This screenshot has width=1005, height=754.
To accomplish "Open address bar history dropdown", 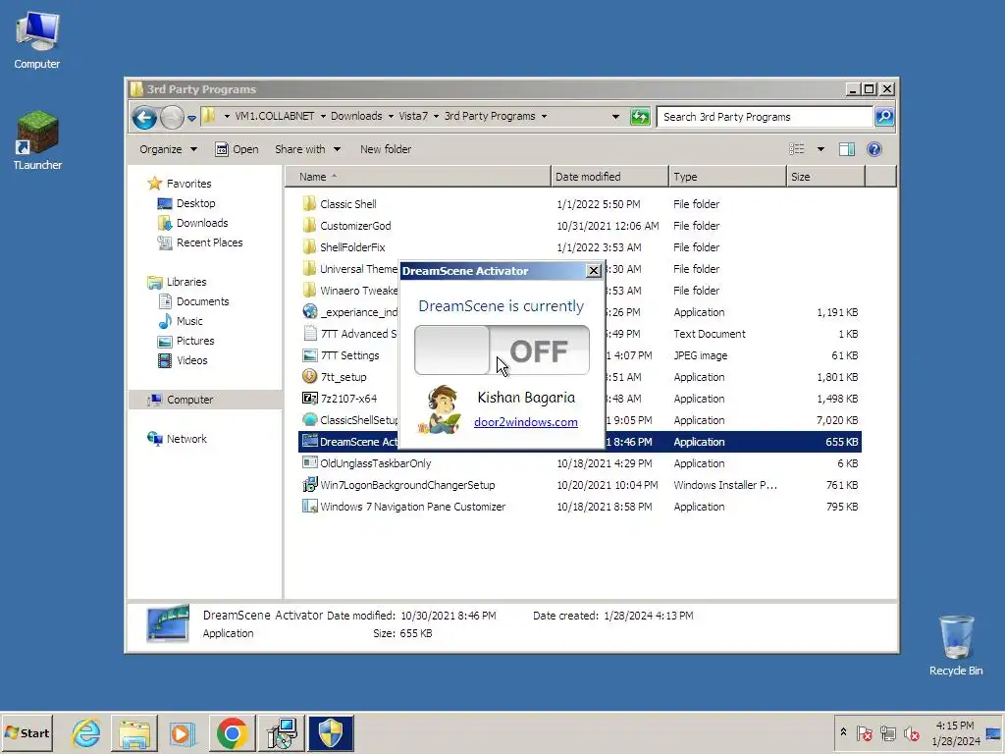I will (615, 117).
